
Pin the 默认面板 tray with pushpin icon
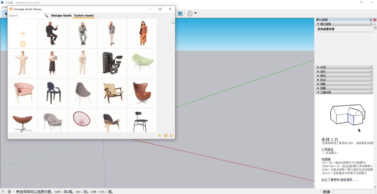tap(371, 20)
